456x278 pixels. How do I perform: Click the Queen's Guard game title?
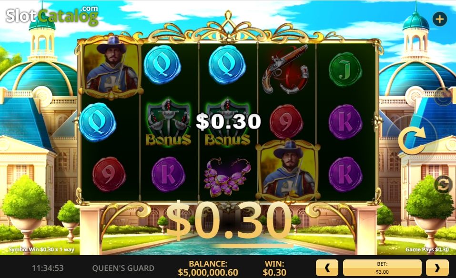point(123,268)
